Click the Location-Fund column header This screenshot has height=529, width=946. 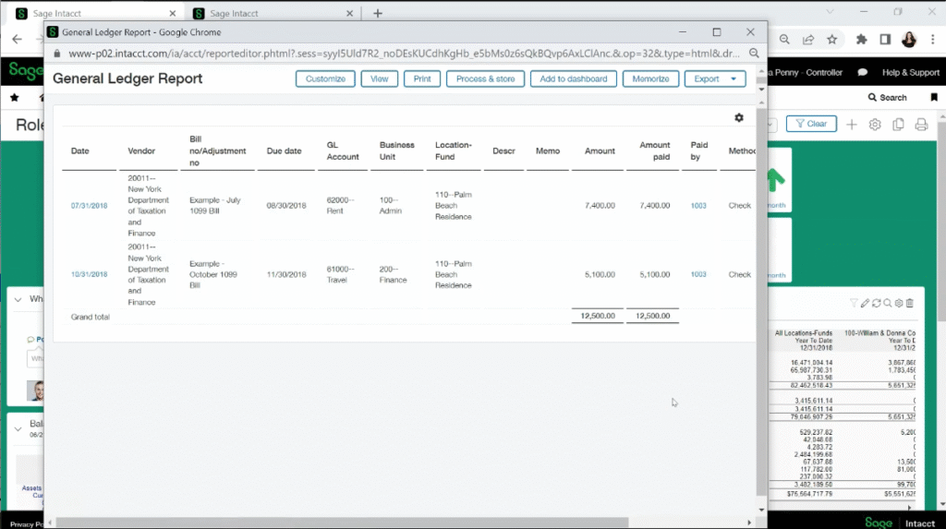pos(453,150)
